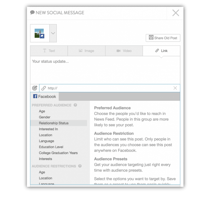Screen dimensions: 210x198
Task: Select Relationship Status under Preferred Audience
Action: 54,123
